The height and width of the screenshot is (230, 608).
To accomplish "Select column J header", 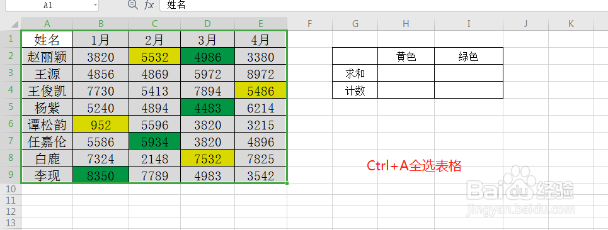I will 525,24.
